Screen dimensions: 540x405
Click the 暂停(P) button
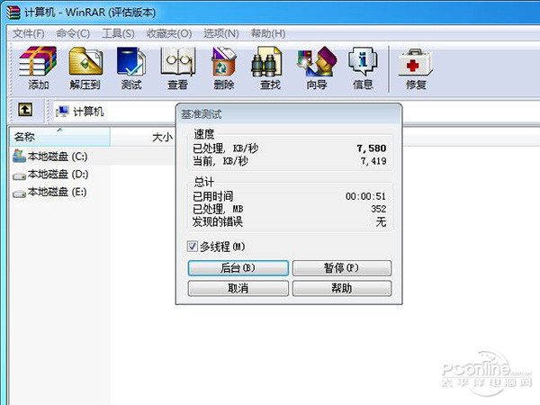pos(342,268)
